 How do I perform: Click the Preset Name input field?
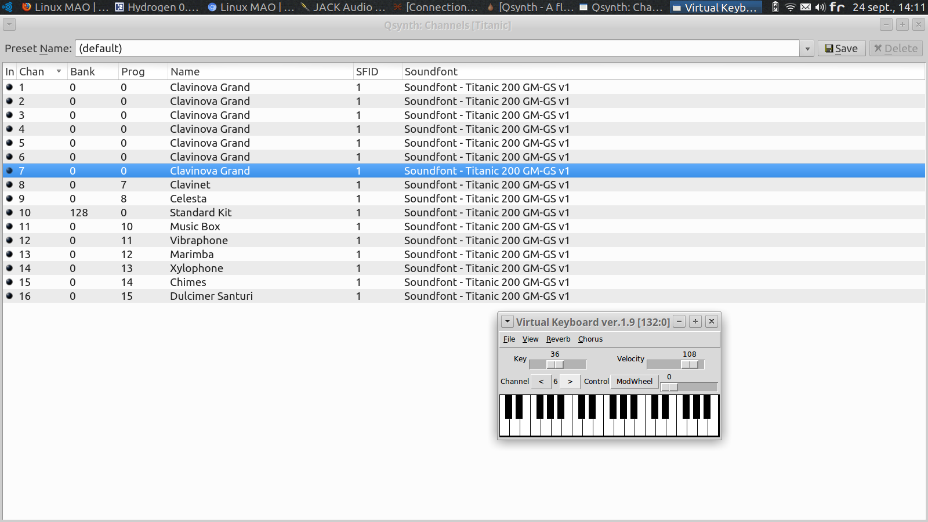click(437, 49)
